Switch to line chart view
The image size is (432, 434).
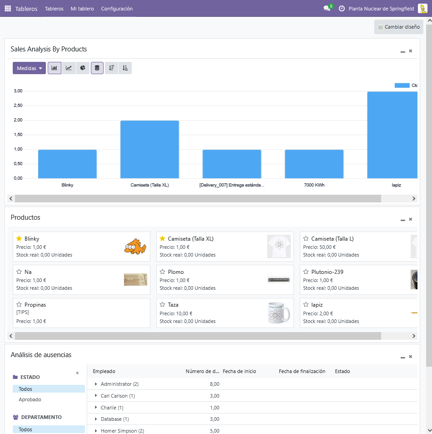click(x=69, y=68)
